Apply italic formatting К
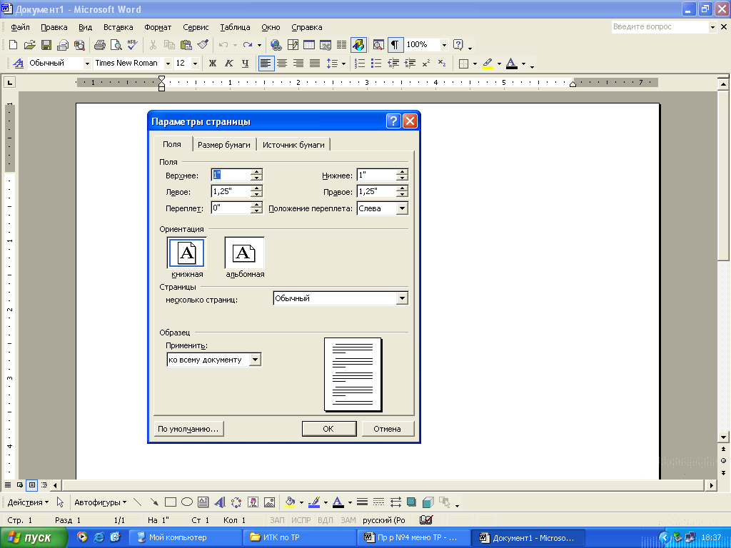This screenshot has width=731, height=548. [229, 64]
